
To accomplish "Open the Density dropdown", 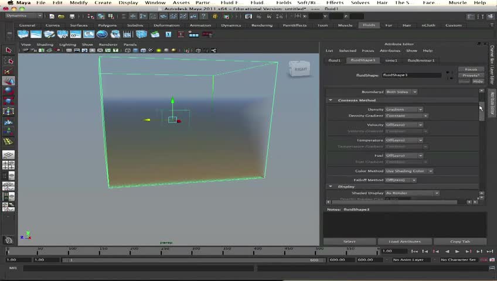I will pyautogui.click(x=403, y=109).
